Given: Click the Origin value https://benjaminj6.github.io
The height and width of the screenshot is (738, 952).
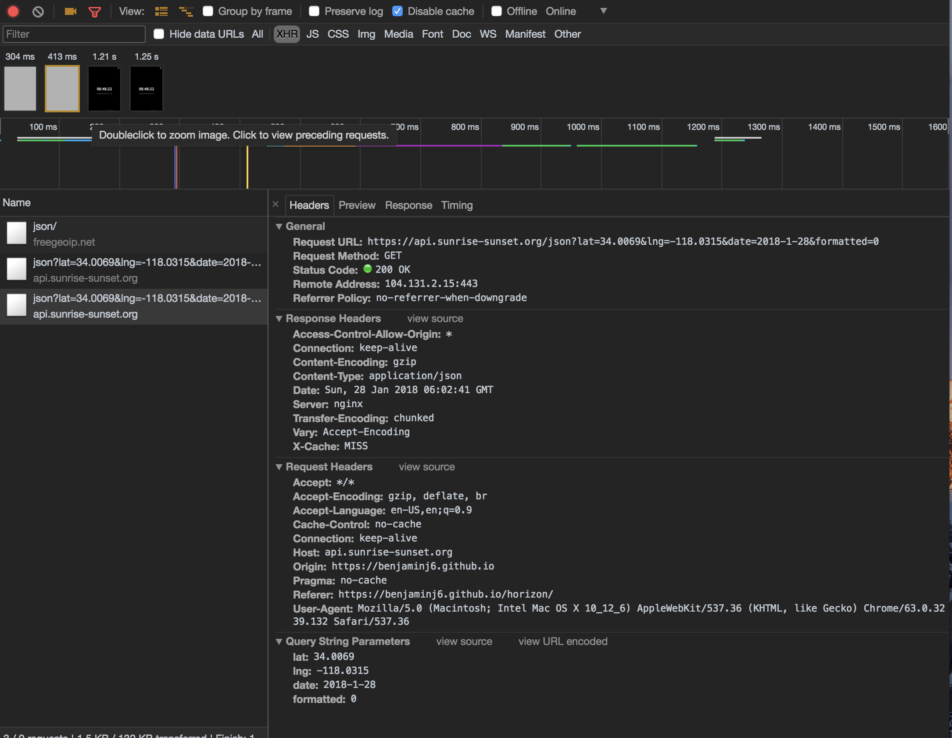Looking at the screenshot, I should tap(413, 566).
